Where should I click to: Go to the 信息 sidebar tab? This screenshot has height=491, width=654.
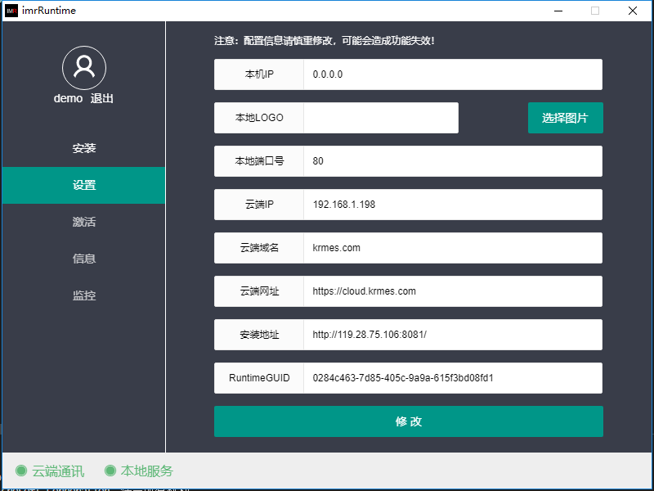[x=83, y=259]
